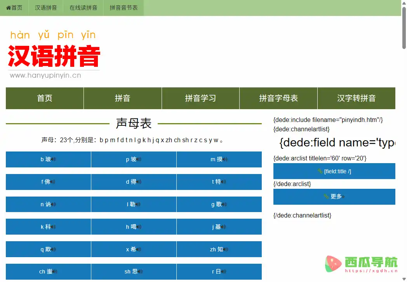The height and width of the screenshot is (282, 407).
Task: Click the 'zh 知' initial button label
Action: [x=216, y=249]
